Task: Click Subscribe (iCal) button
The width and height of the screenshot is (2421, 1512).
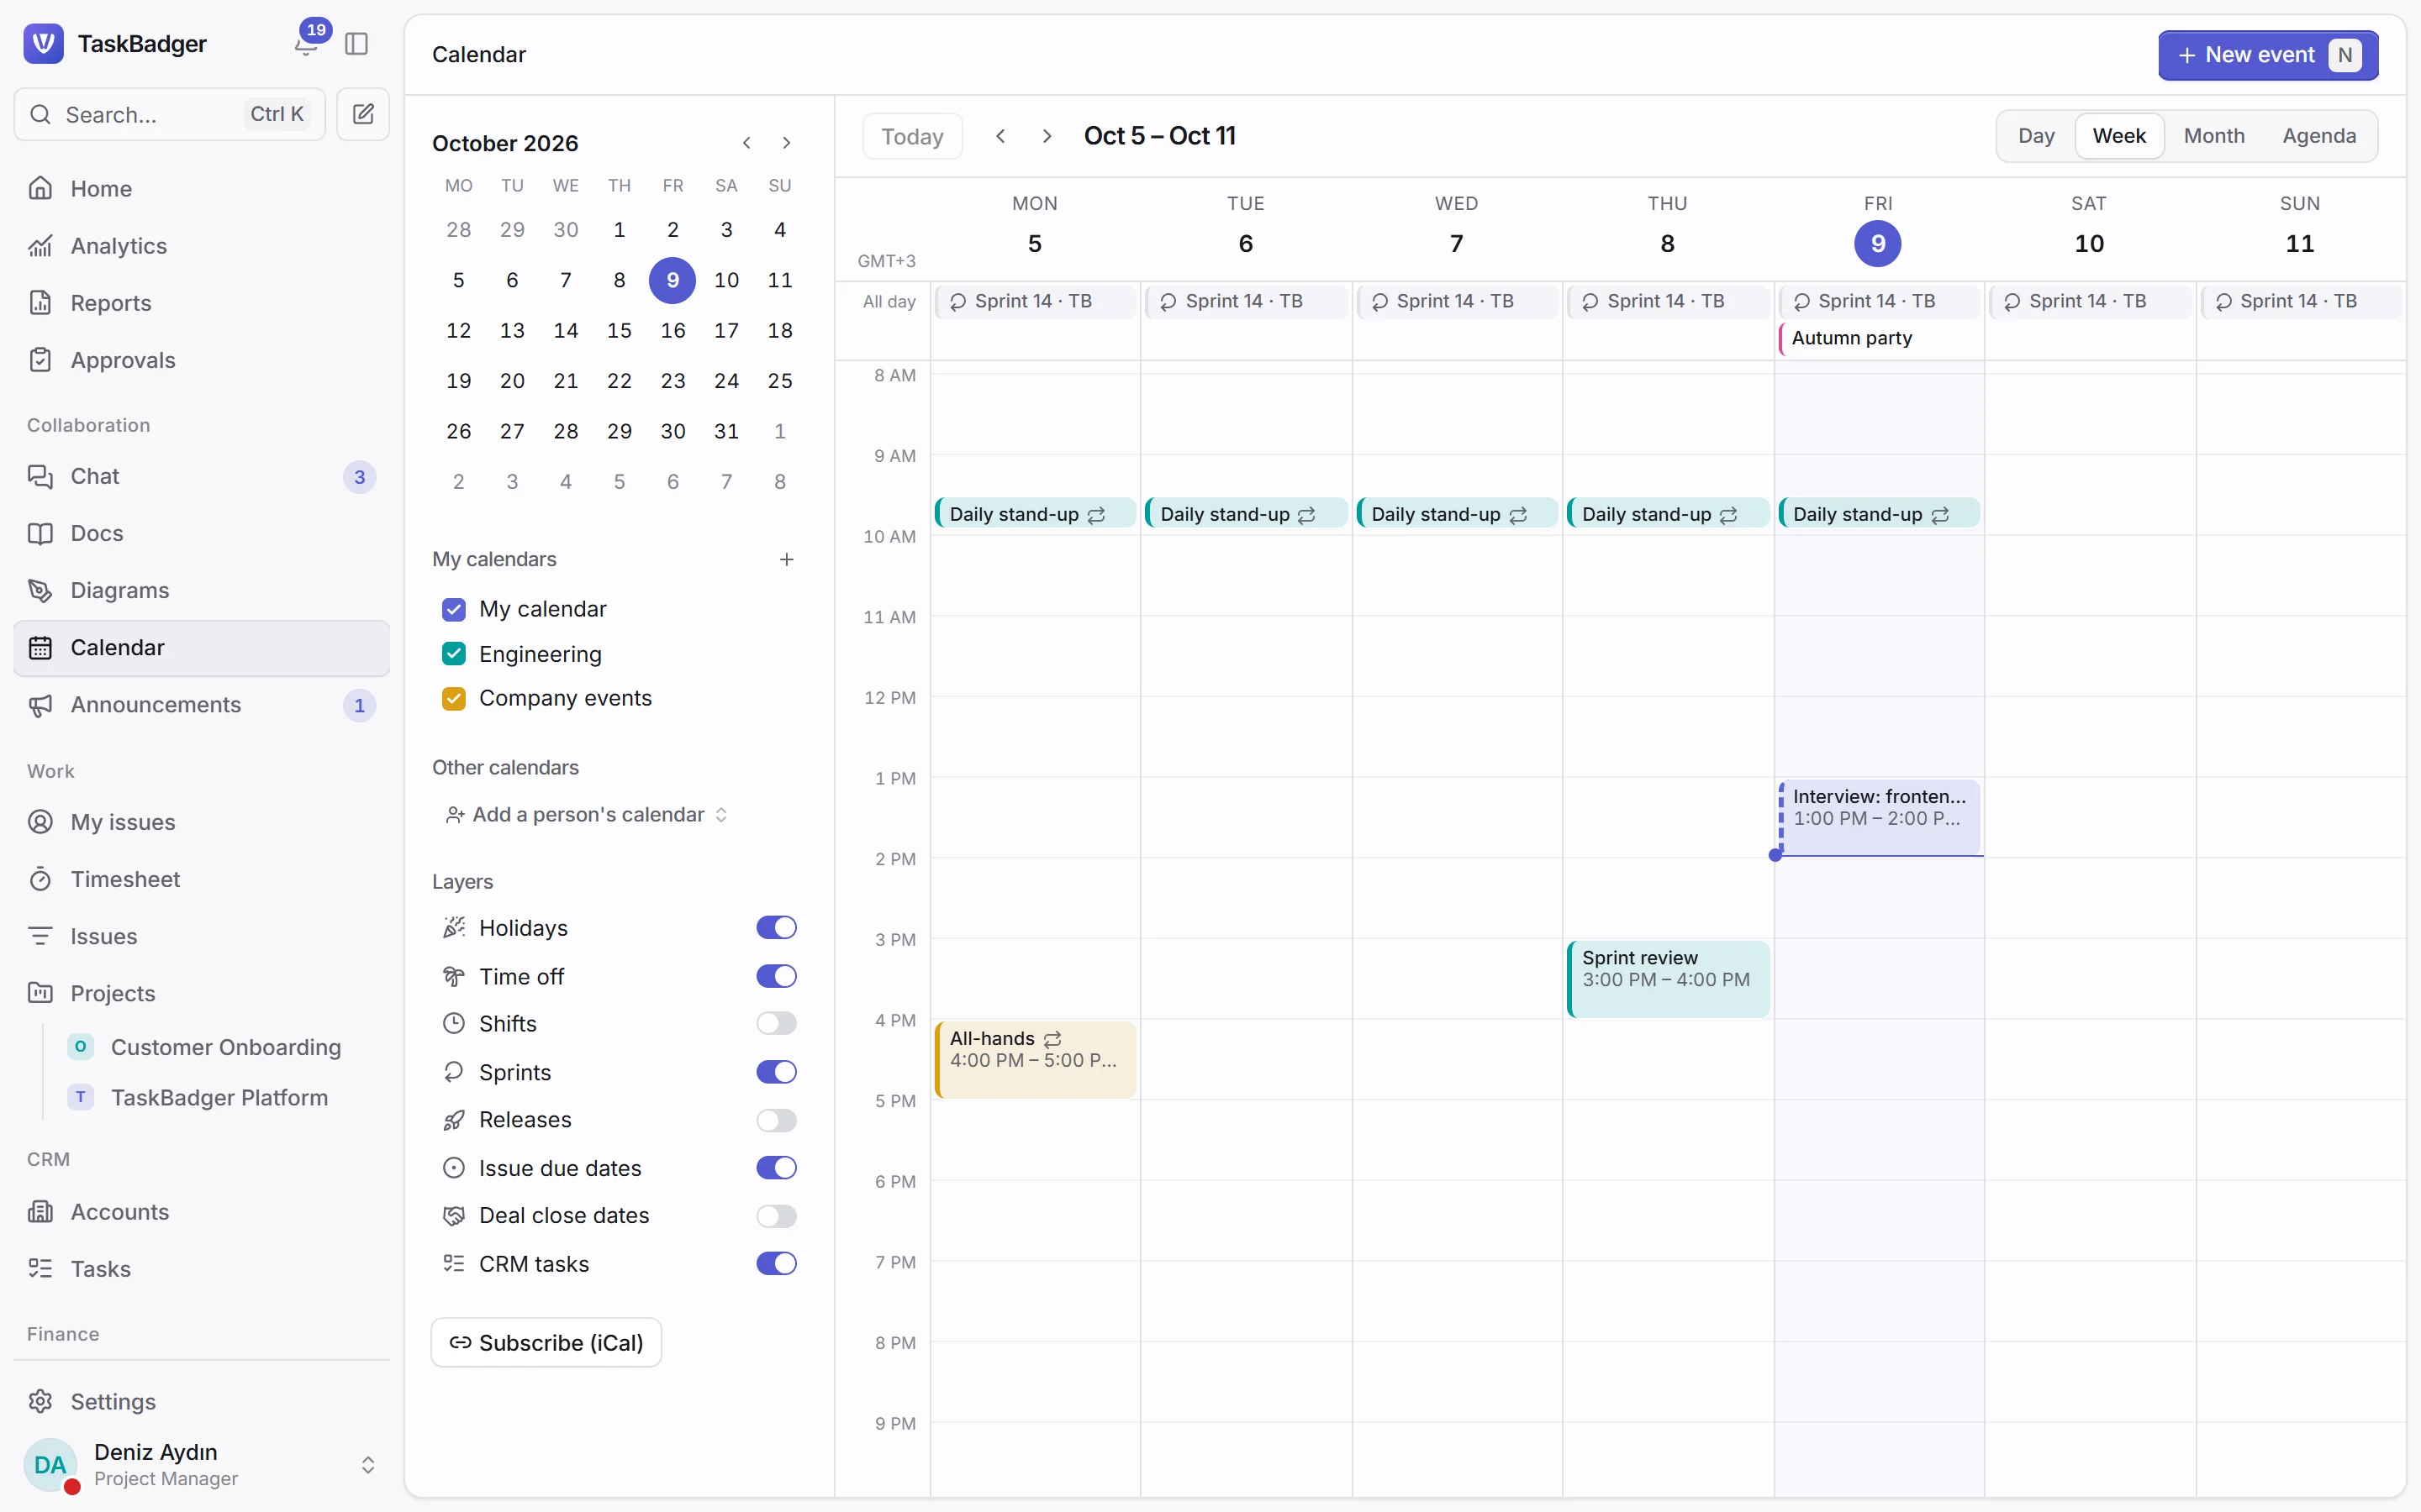Action: click(546, 1343)
